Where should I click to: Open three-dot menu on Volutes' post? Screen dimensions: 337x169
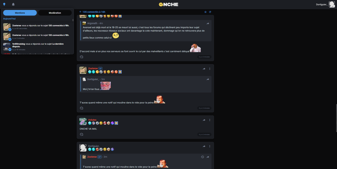point(210,120)
